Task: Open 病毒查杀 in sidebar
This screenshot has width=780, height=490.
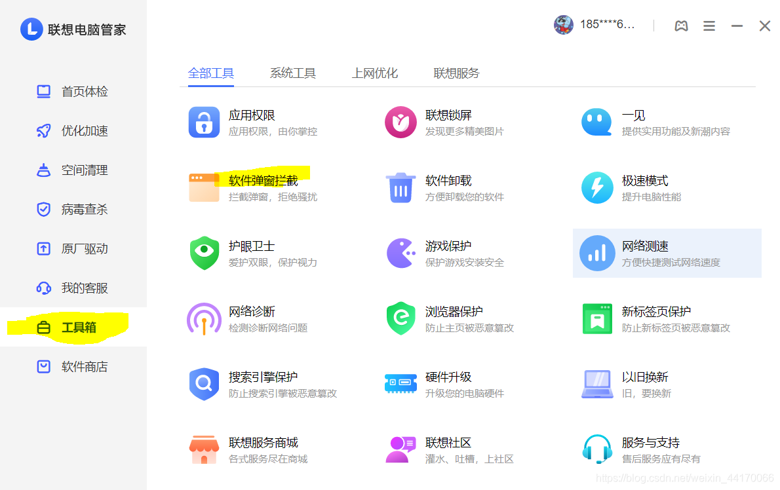Action: (73, 209)
